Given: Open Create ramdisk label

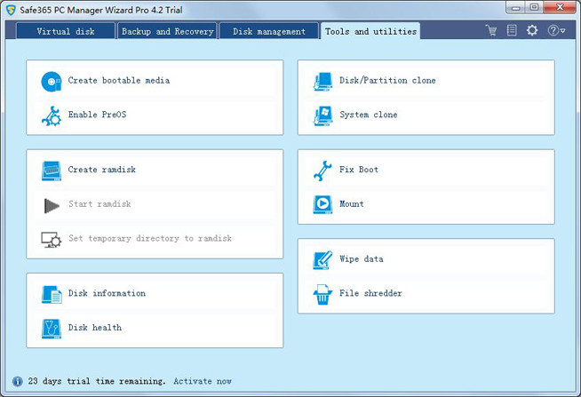Looking at the screenshot, I should coord(102,170).
